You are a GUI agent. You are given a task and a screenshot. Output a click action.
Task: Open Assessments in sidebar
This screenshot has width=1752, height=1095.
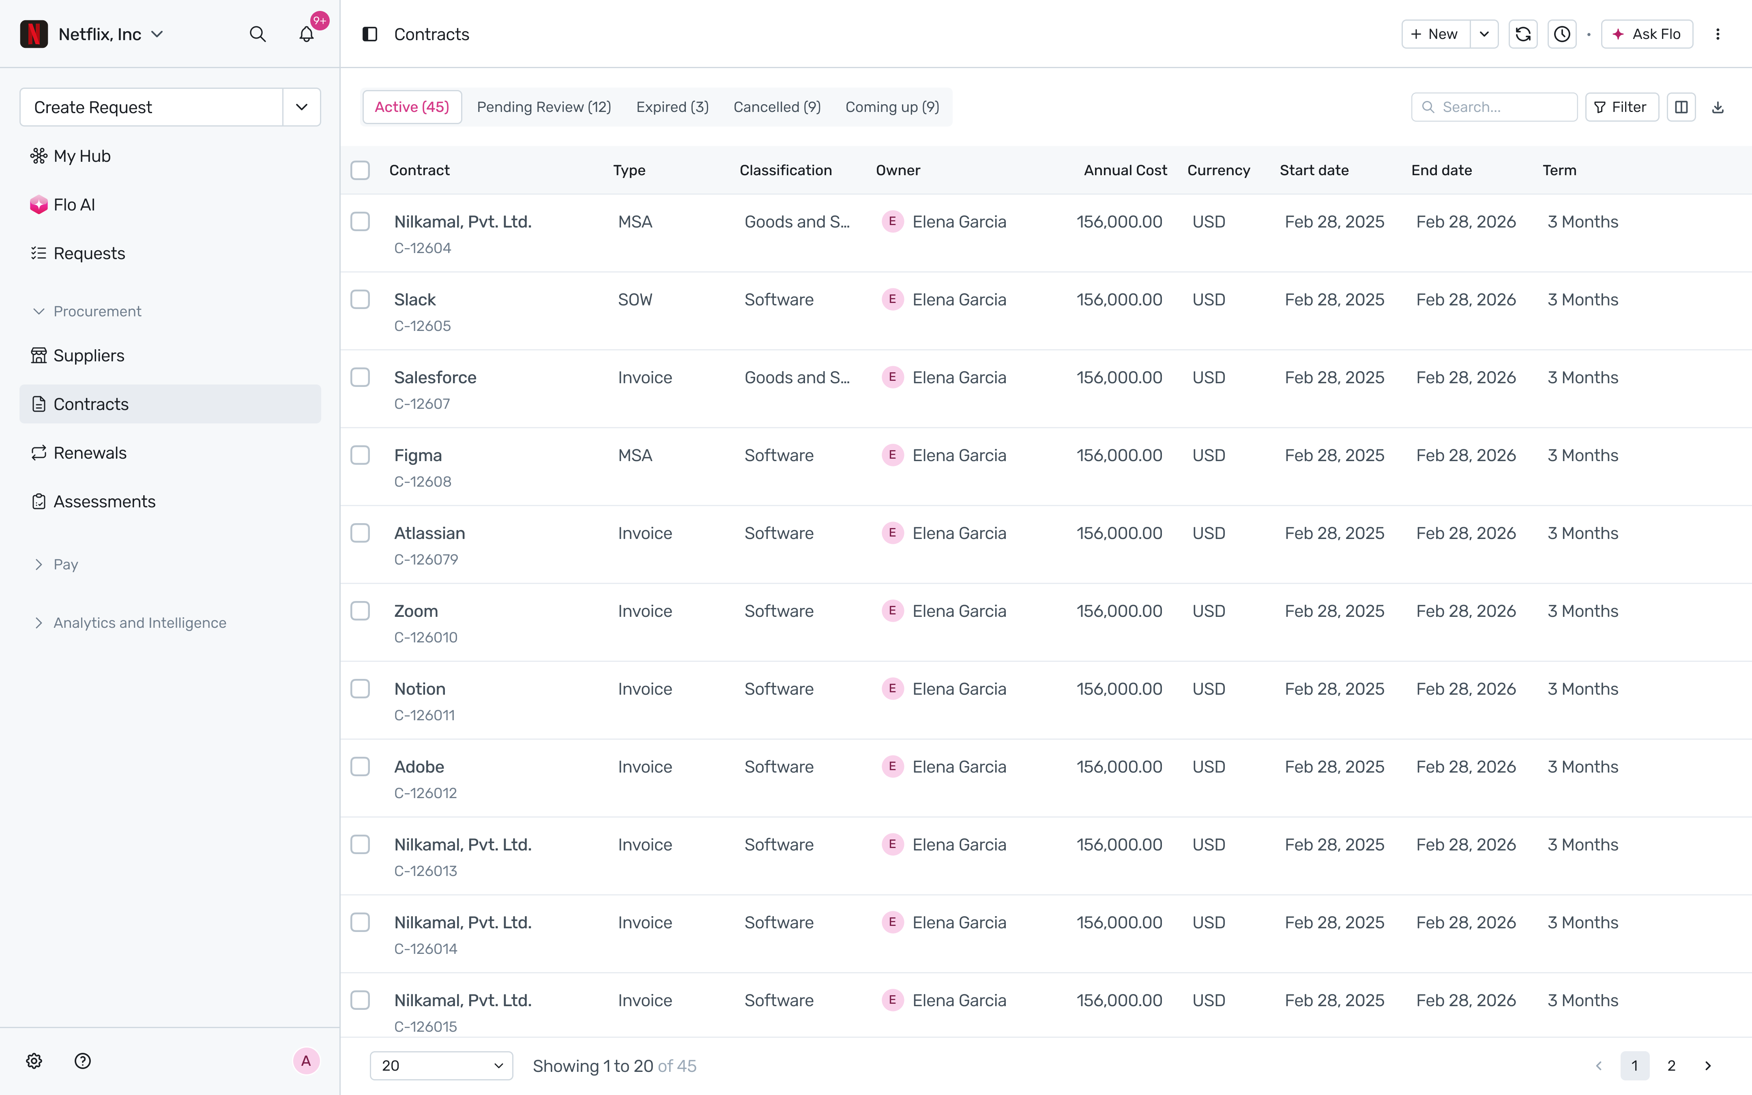point(170,501)
